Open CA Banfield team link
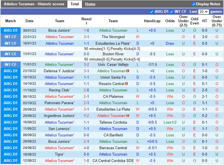Screen dimensions: 224x165 tap(113, 135)
